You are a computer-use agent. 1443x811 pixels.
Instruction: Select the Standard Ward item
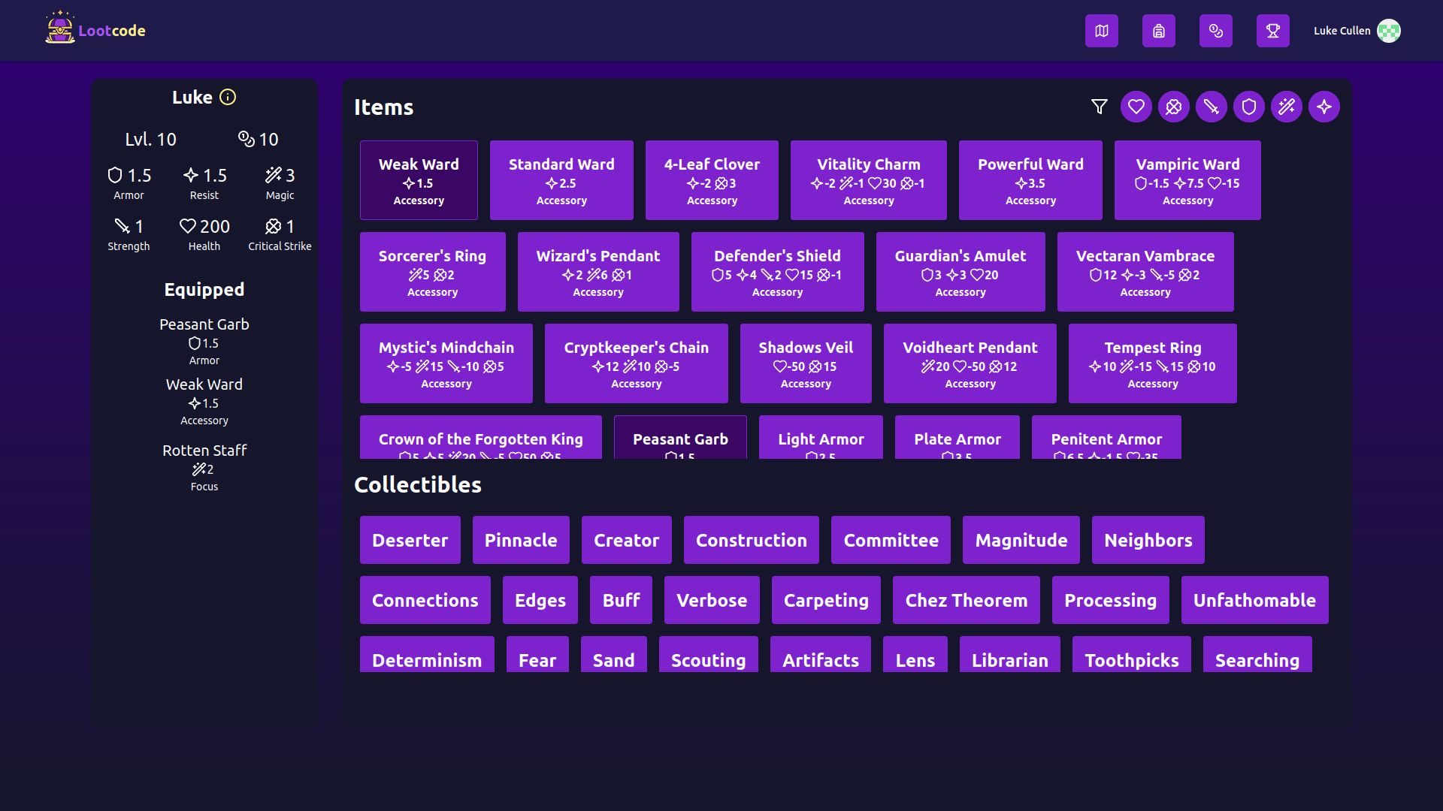(561, 180)
